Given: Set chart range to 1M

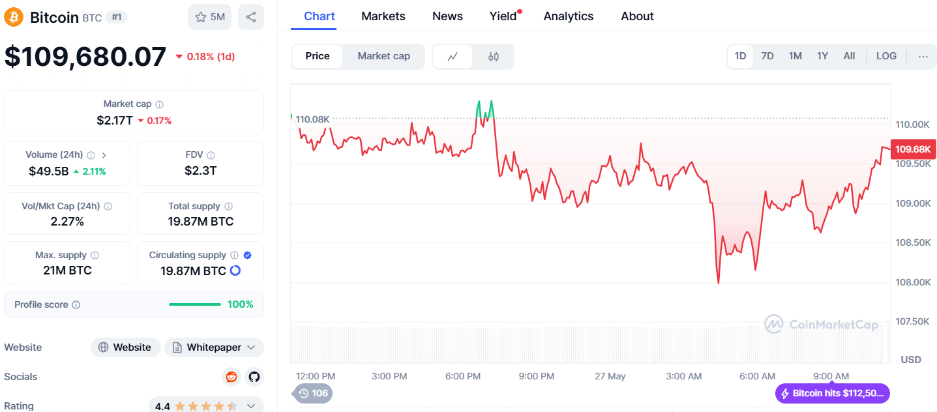Looking at the screenshot, I should [x=795, y=56].
